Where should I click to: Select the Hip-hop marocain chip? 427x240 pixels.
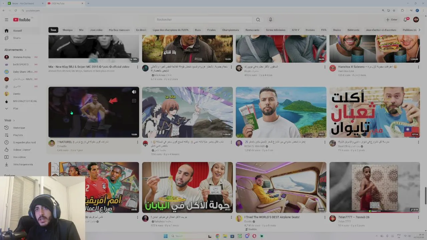coord(119,30)
